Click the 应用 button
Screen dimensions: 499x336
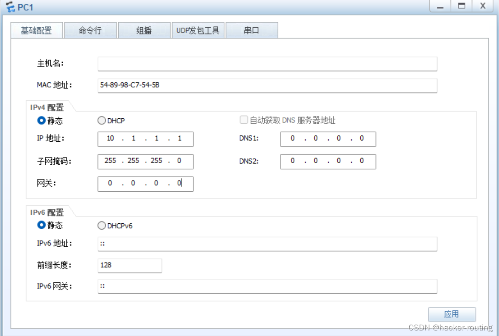click(452, 314)
